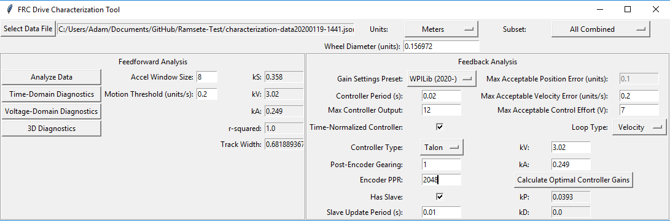
Task: Click the Wheel Diameter input field
Action: click(x=441, y=46)
